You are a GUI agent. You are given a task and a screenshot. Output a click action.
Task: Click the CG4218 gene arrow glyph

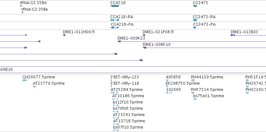114,6
